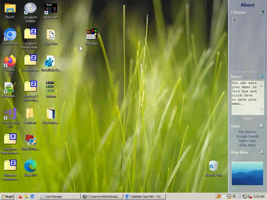Image resolution: width=267 pixels, height=200 pixels.
Task: Select the button image file icon
Action: [x=51, y=90]
